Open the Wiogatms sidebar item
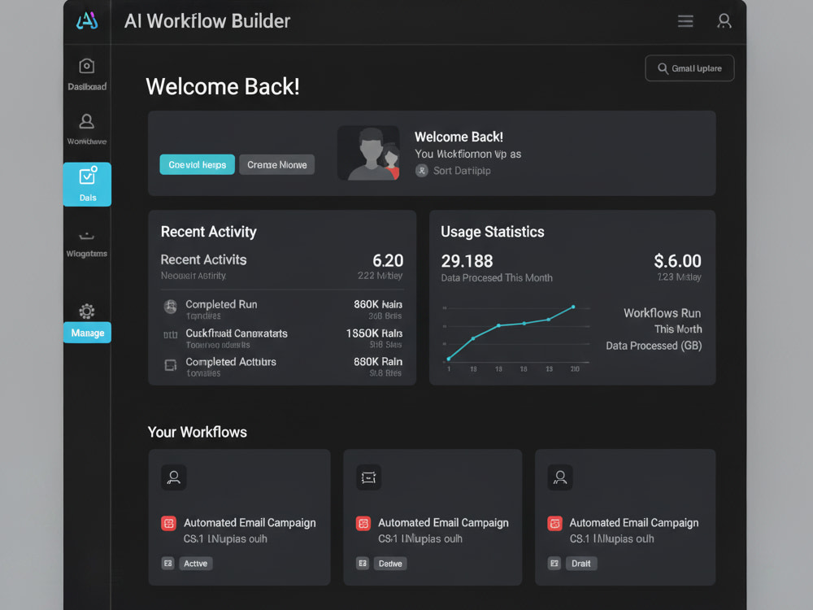Image resolution: width=813 pixels, height=610 pixels. pyautogui.click(x=87, y=244)
